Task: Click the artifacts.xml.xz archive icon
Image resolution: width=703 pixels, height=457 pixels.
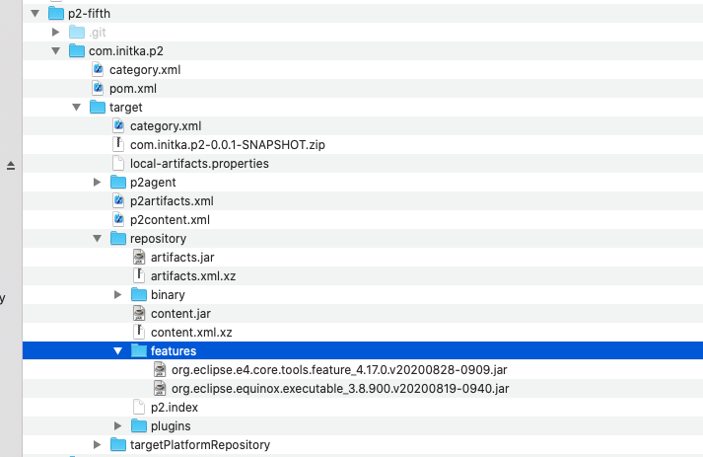Action: pos(139,275)
